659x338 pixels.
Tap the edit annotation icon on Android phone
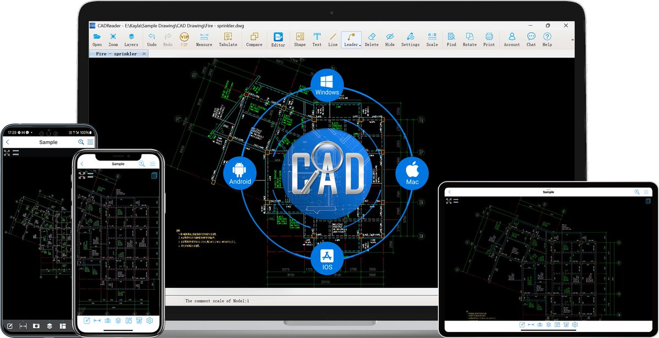9,326
